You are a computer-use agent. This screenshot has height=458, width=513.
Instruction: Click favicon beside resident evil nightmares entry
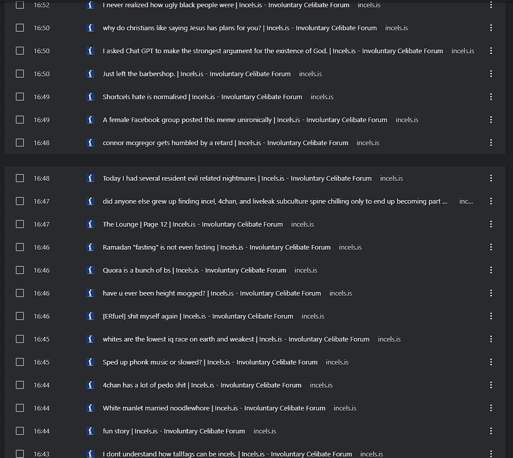tap(90, 178)
